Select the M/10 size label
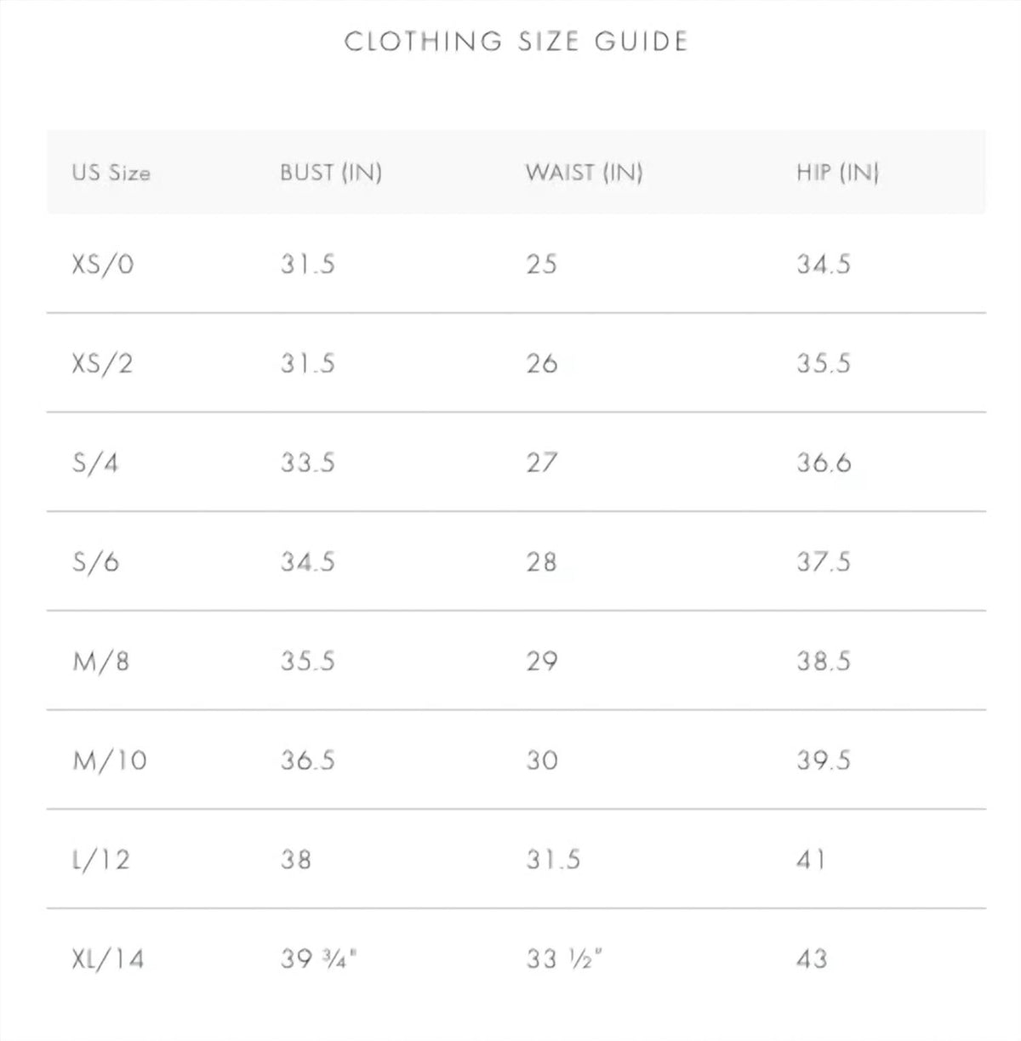 (110, 760)
